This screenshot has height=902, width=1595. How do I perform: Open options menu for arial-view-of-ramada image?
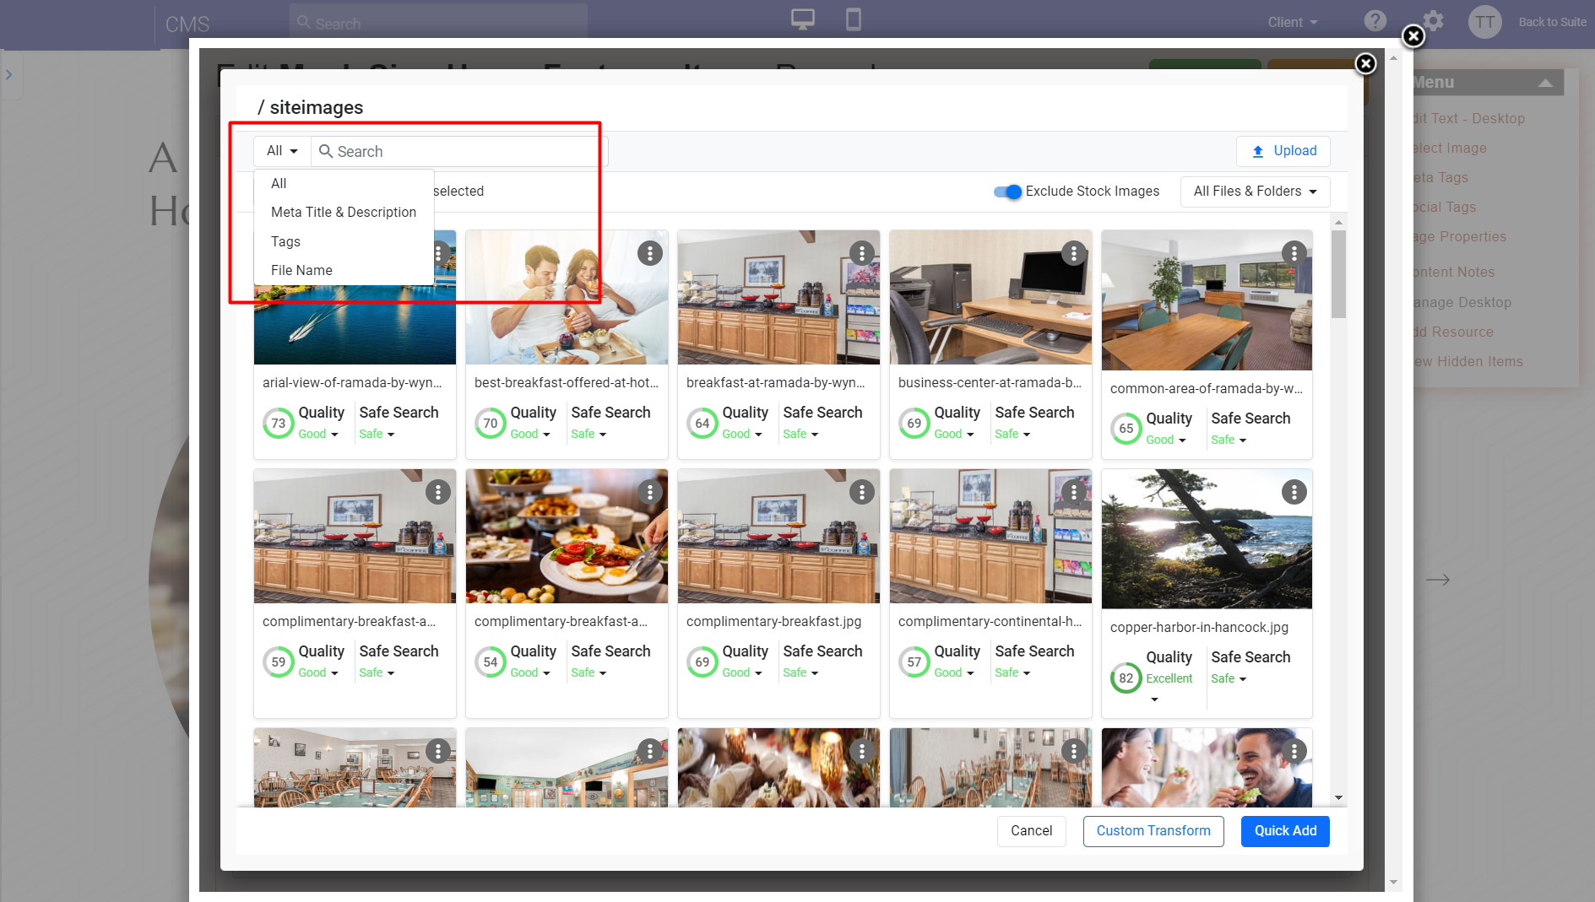[x=438, y=253]
